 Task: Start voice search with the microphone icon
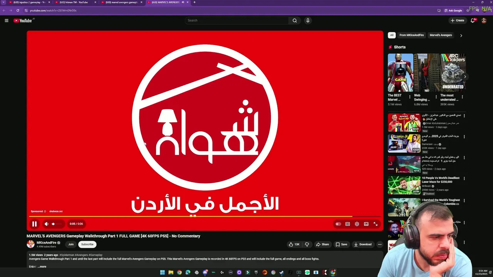point(308,20)
